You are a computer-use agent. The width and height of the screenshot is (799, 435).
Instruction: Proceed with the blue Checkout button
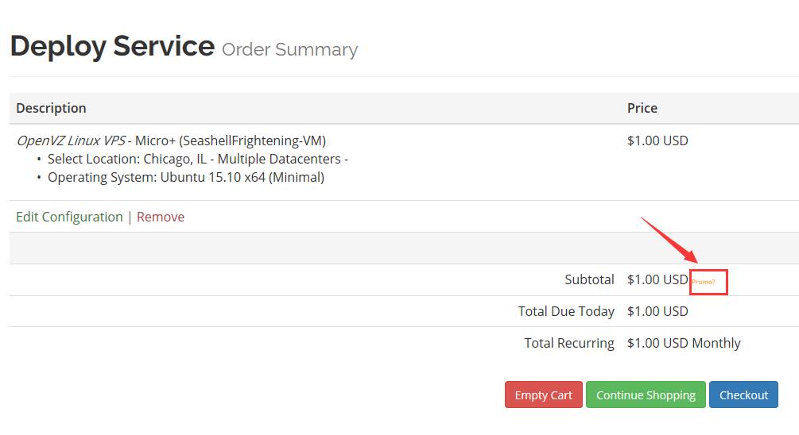[x=743, y=395]
